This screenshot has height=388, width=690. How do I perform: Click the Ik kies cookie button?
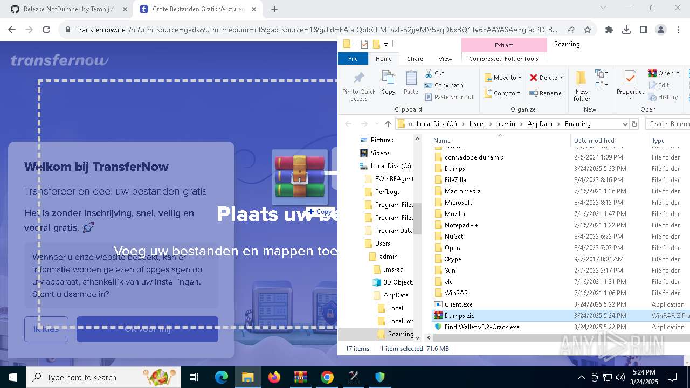(46, 329)
